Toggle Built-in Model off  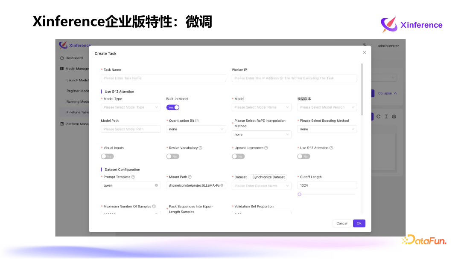(x=173, y=107)
